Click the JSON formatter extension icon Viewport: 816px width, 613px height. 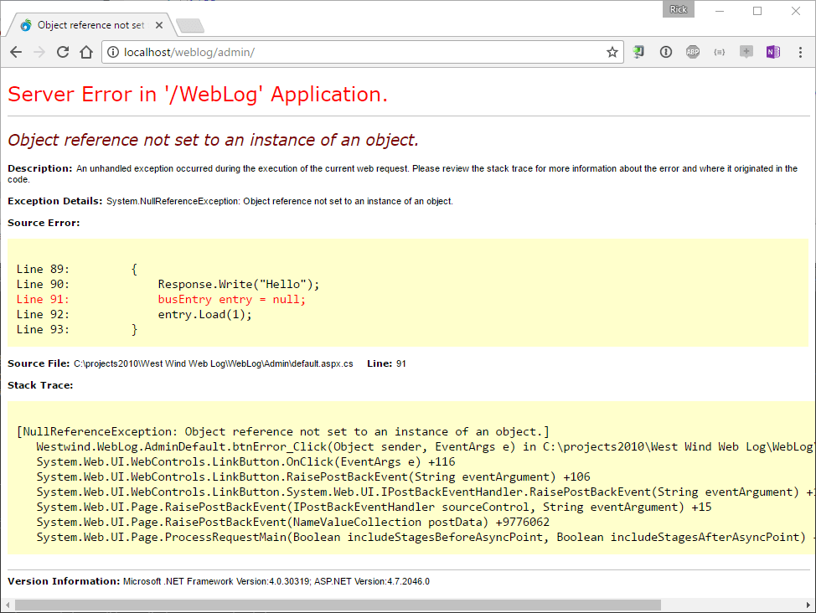pyautogui.click(x=720, y=52)
